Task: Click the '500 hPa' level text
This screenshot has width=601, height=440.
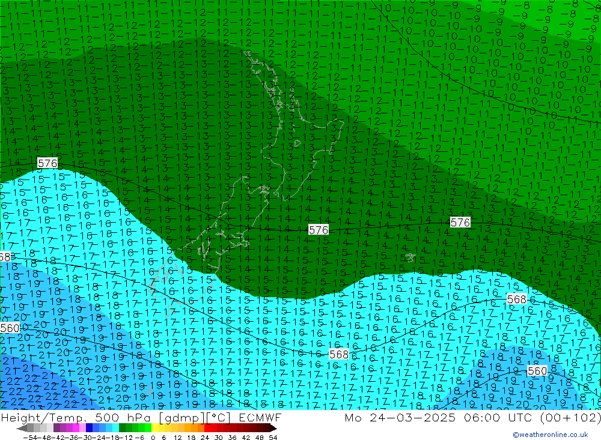Action: 122,417
